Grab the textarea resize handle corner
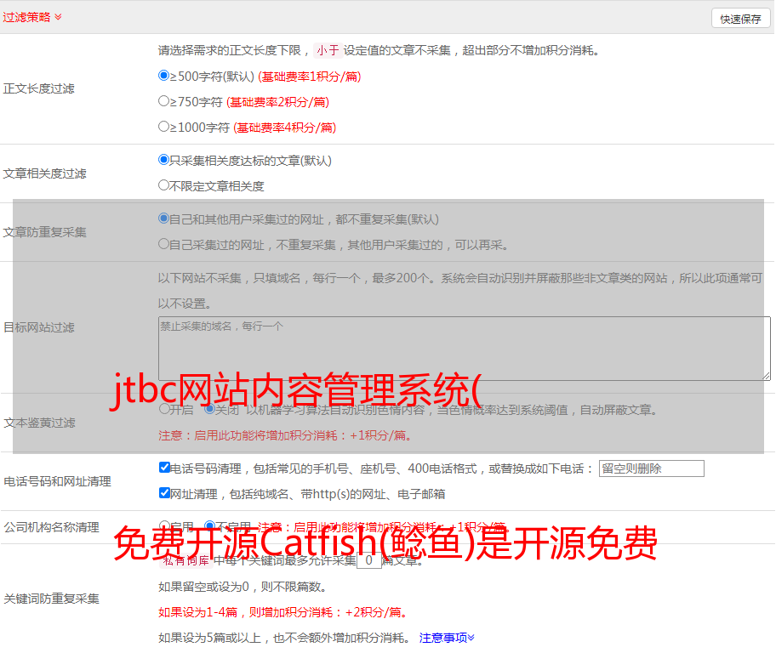 pos(766,376)
